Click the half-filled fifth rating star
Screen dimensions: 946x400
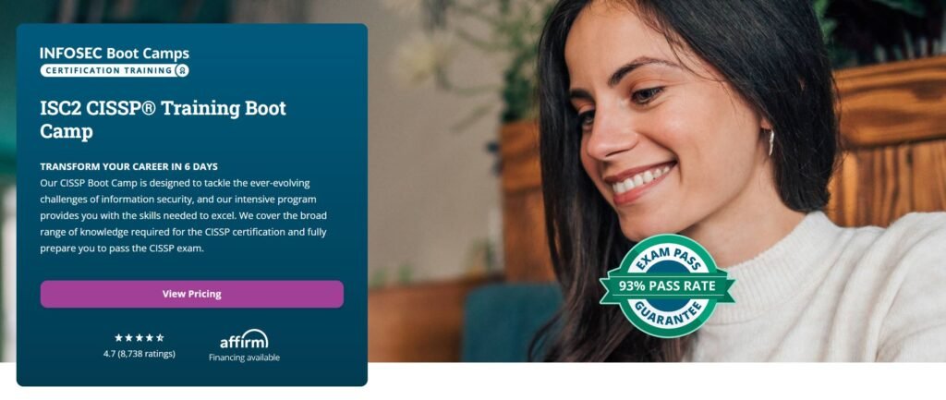coord(160,338)
